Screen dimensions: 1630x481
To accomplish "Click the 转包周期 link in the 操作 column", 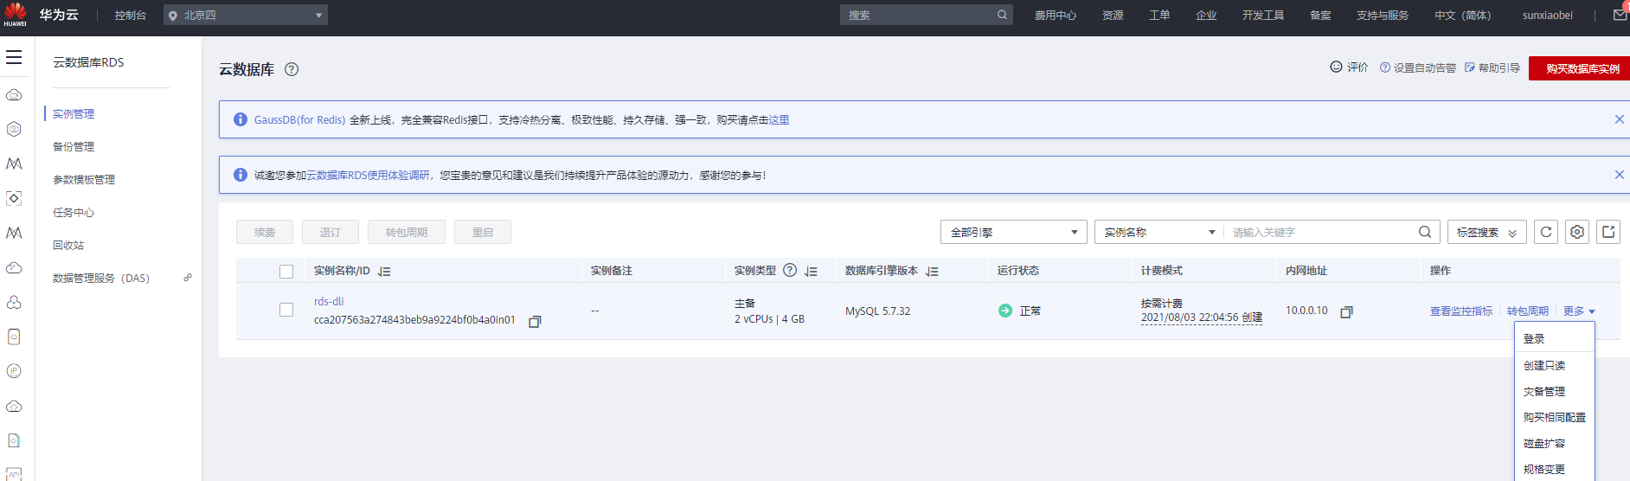I will [x=1528, y=311].
